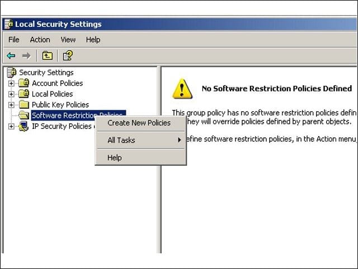The image size is (358, 269).
Task: Click the Public Key Policies folder icon
Action: click(x=23, y=105)
